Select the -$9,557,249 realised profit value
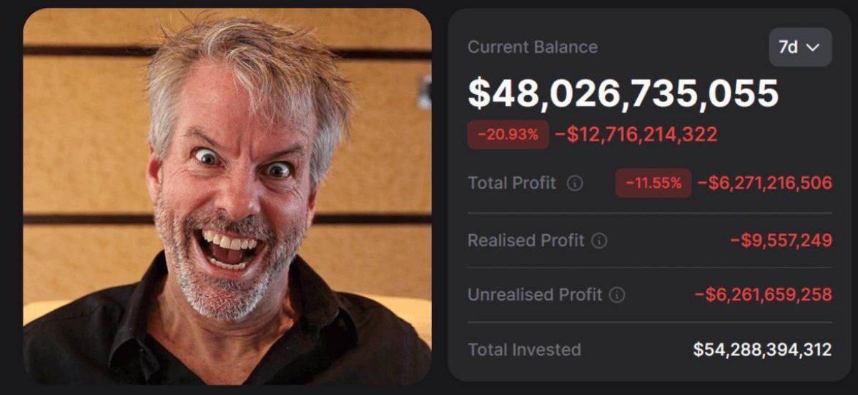 tap(781, 241)
